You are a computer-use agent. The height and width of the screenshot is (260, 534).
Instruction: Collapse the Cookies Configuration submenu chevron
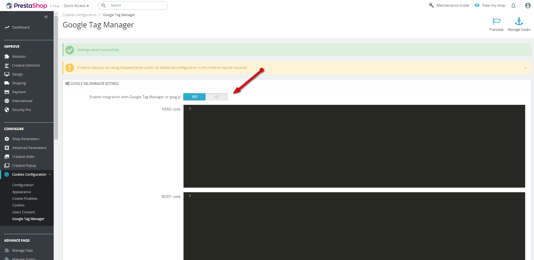(x=50, y=175)
